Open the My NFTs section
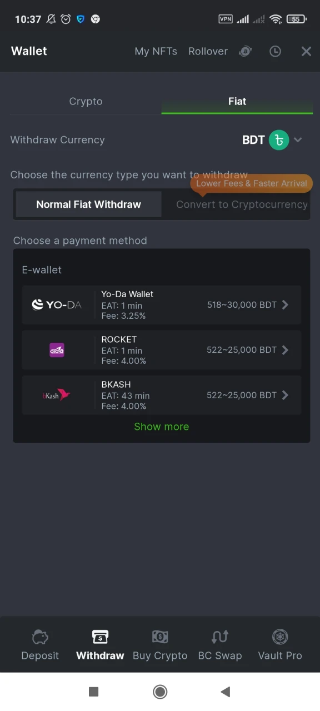Viewport: 320px width, 711px height. tap(156, 51)
